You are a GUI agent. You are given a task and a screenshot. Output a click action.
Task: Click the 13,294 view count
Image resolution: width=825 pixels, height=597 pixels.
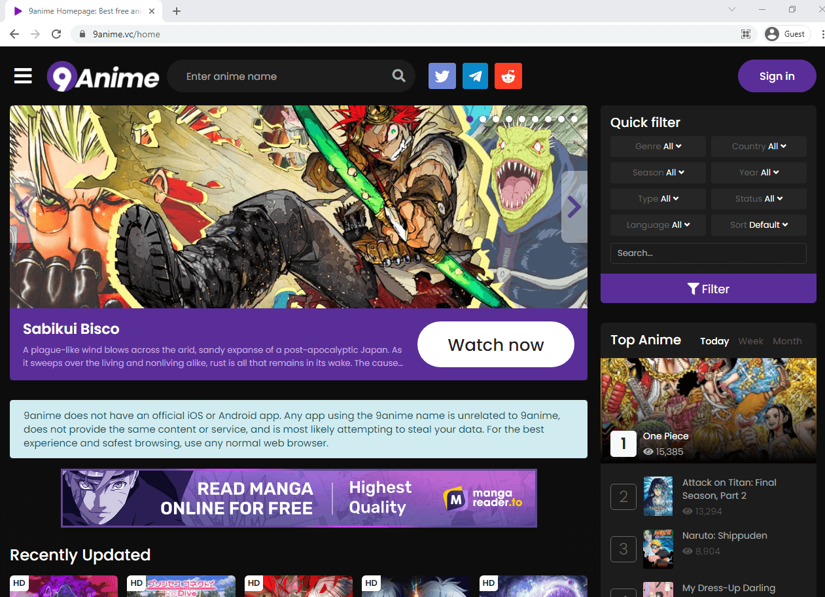tap(702, 511)
